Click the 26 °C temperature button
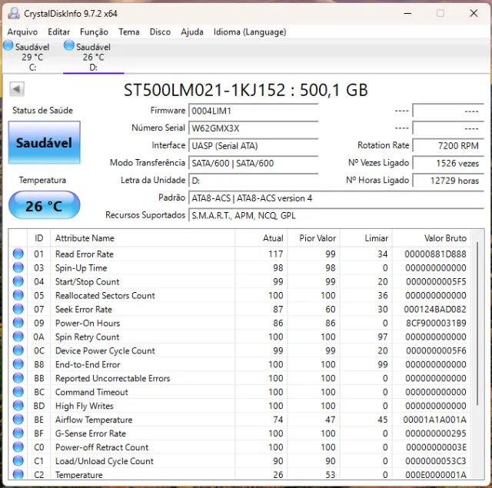Screen dimensions: 492x488 click(x=45, y=205)
